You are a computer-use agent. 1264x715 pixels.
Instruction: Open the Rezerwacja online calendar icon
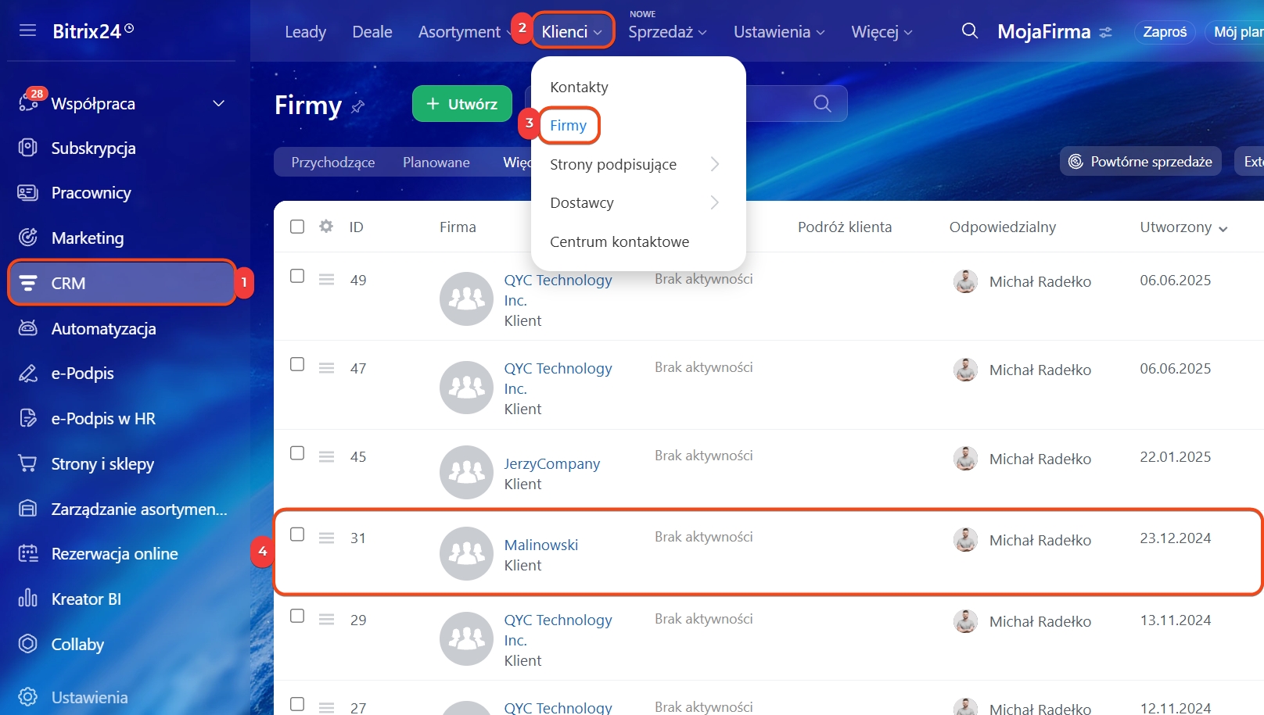[x=28, y=553]
